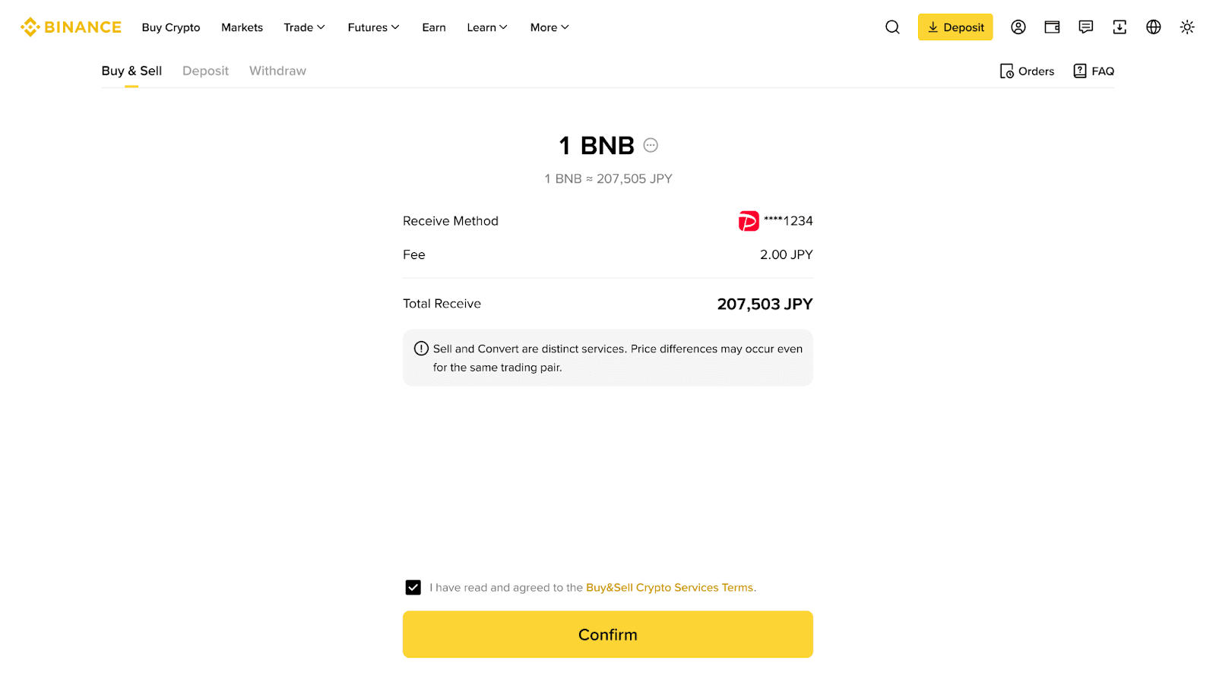Switch to the Deposit tab
1216x685 pixels.
point(205,71)
